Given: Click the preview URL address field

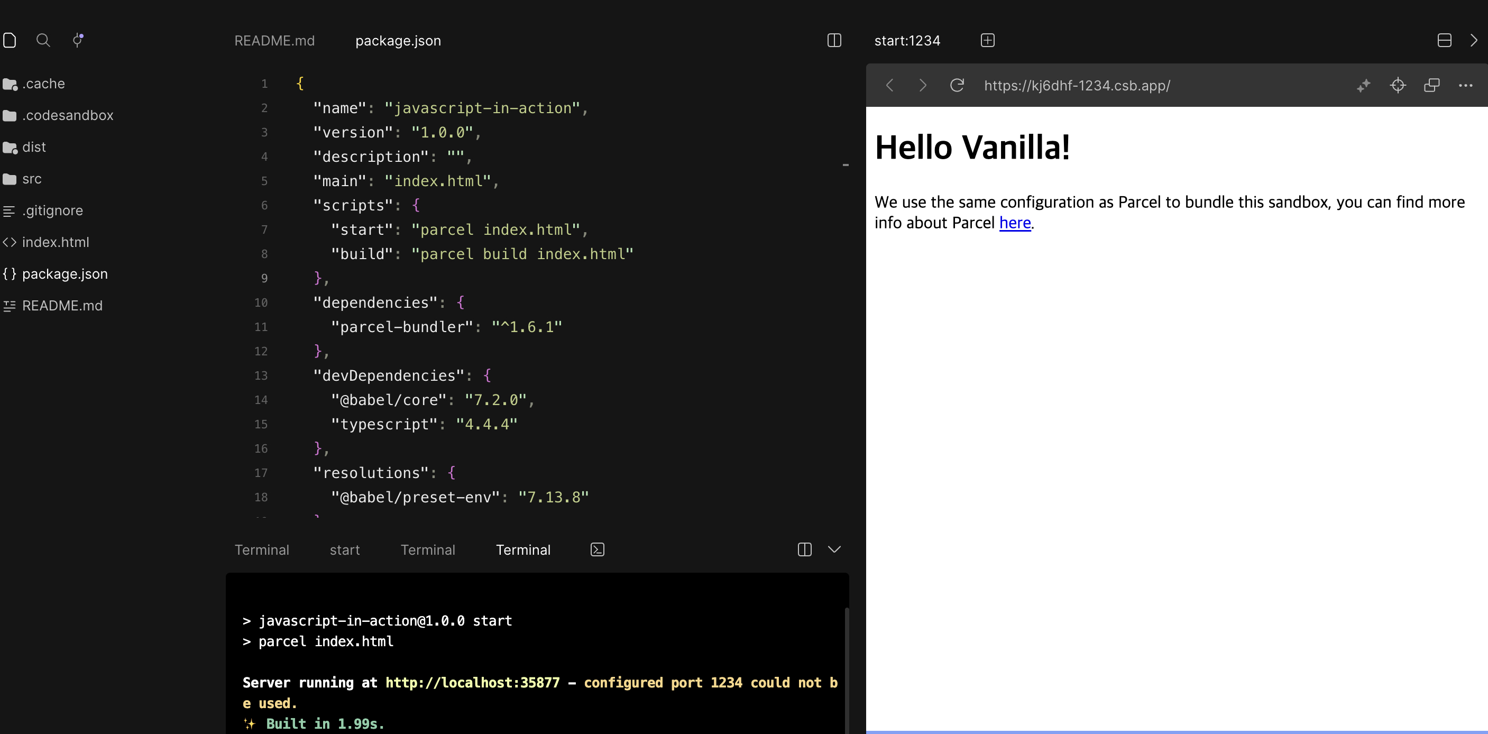Looking at the screenshot, I should [1077, 86].
